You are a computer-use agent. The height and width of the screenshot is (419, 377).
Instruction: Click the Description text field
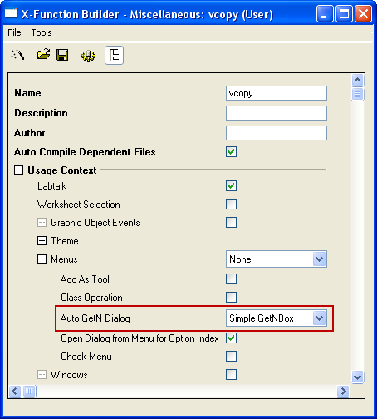(x=277, y=113)
